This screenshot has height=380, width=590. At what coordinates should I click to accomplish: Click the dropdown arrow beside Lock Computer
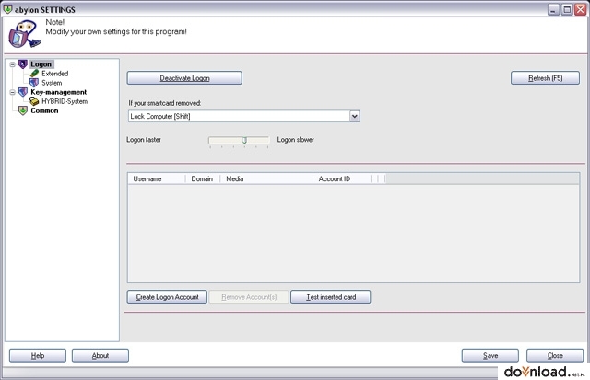coord(354,117)
